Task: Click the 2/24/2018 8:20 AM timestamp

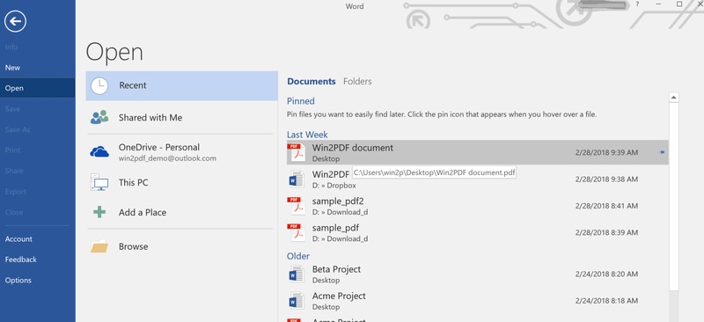Action: point(606,274)
